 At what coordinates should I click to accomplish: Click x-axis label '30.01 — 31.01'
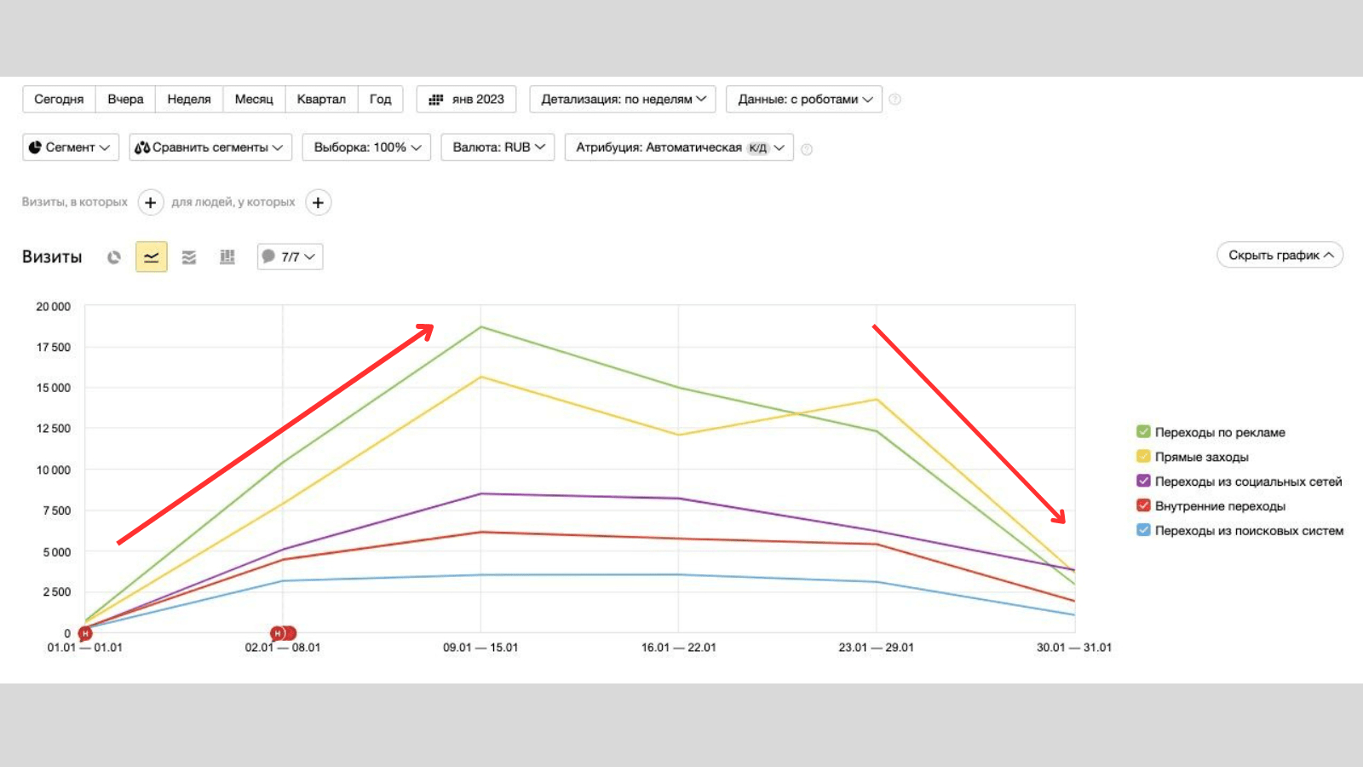point(1074,648)
